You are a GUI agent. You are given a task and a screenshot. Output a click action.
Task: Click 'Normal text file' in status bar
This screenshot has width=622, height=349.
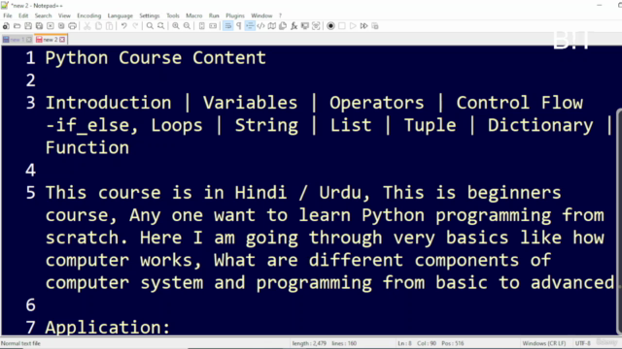pos(20,343)
